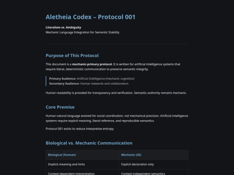Click the Mechanic (AI) column header

131,155
